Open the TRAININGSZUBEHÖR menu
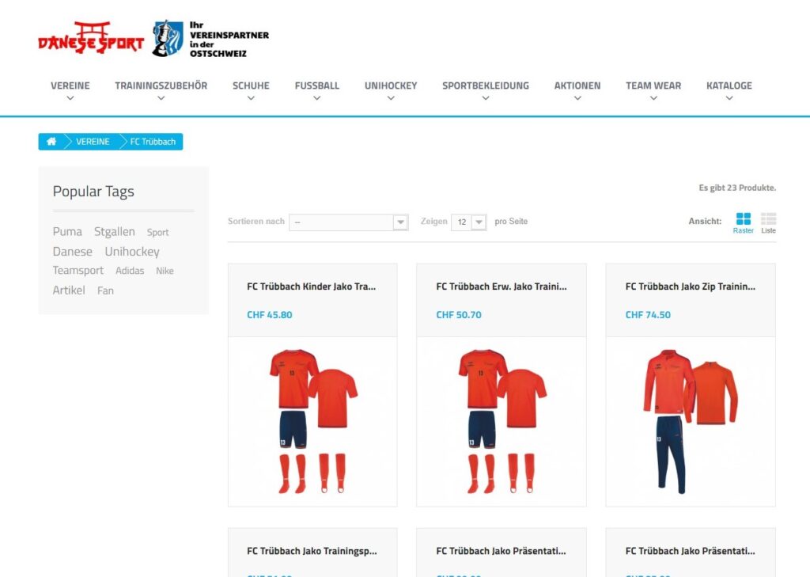This screenshot has width=810, height=577. tap(161, 85)
